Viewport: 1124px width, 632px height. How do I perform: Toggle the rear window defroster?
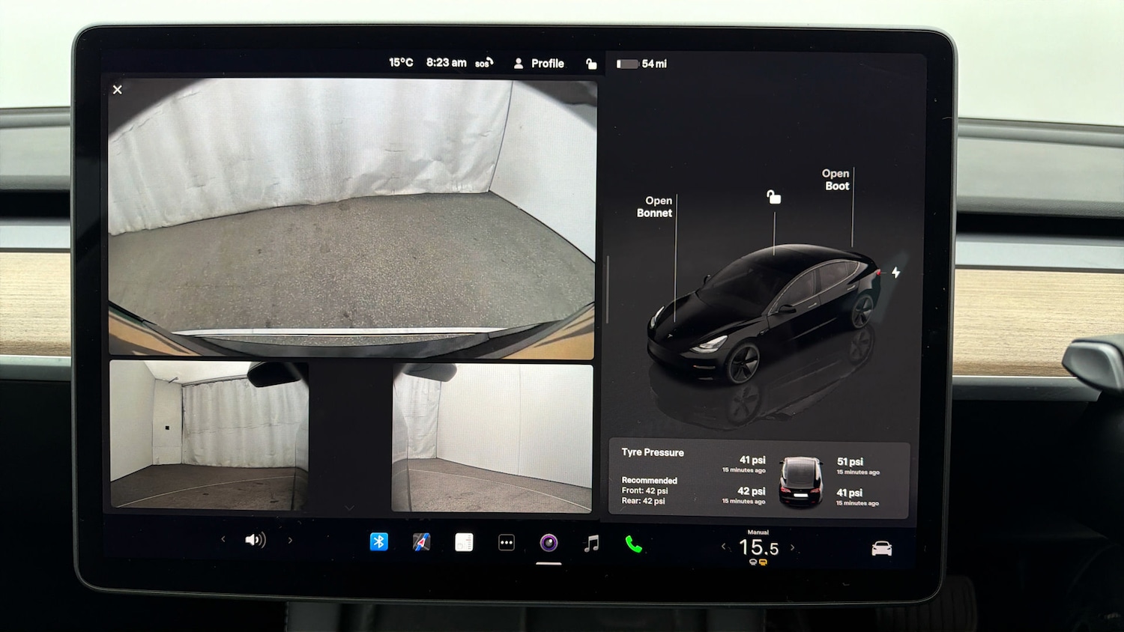tap(763, 562)
